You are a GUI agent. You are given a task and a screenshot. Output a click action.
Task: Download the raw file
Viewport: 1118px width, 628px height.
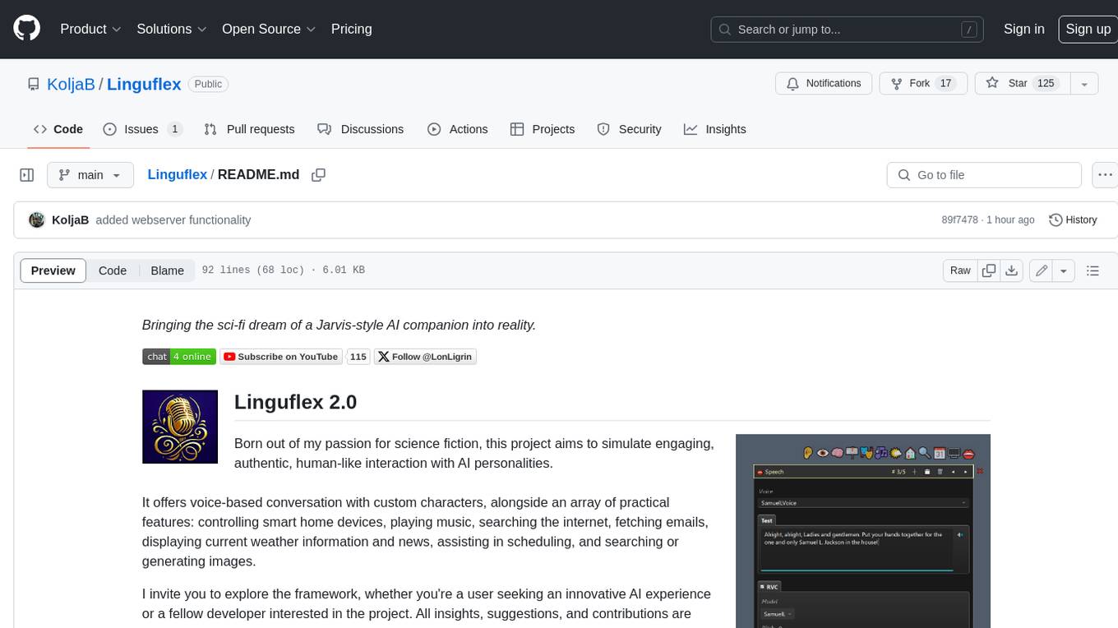pyautogui.click(x=1012, y=270)
